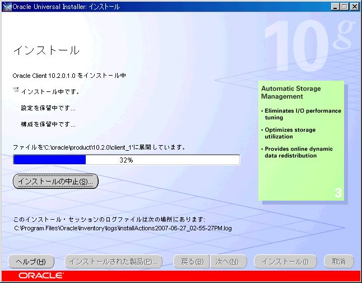Click the 設定を保留中です status line
The width and height of the screenshot is (362, 283).
[48, 108]
